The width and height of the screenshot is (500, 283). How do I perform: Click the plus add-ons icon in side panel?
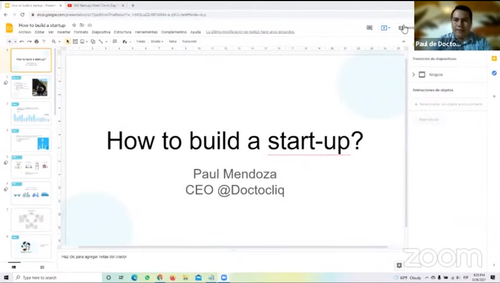coord(494,96)
